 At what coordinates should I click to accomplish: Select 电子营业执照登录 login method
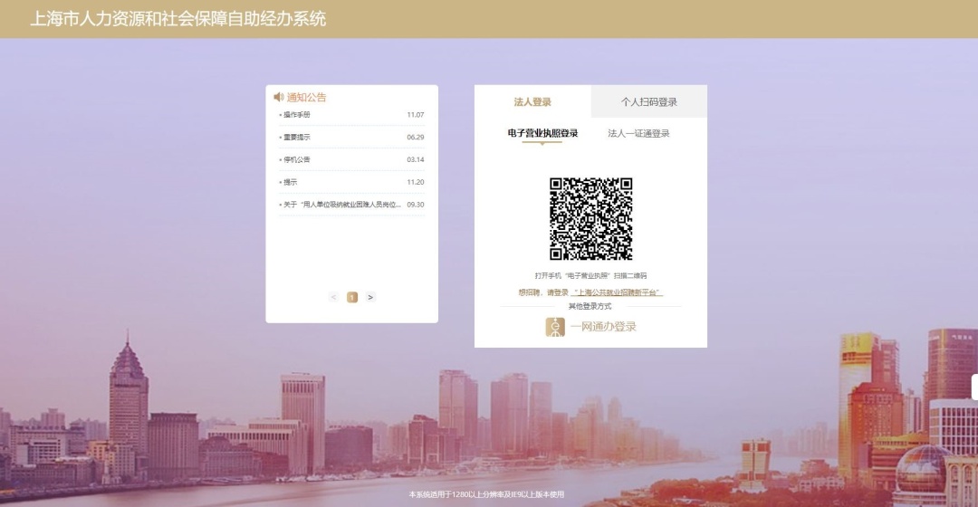pyautogui.click(x=542, y=134)
